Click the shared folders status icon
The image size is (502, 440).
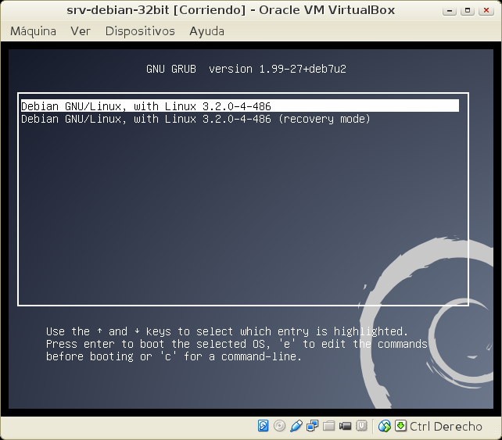329,426
